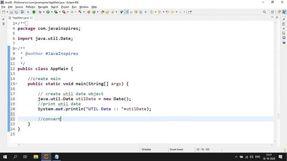
Task: Click the Smart Insert status entry
Action: (x=176, y=149)
